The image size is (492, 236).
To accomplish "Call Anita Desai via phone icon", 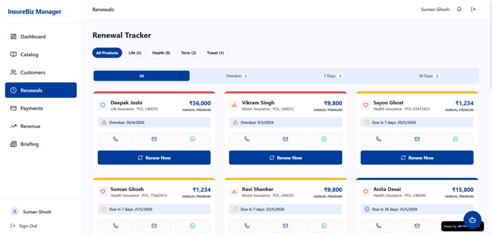I will click(x=378, y=226).
